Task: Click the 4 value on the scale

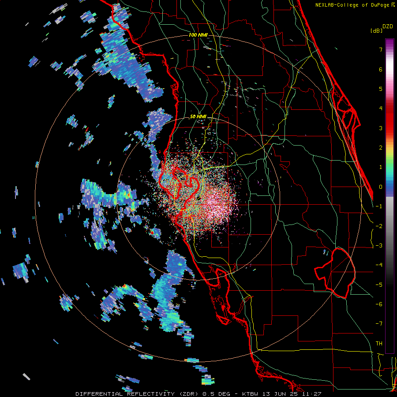Action: click(x=381, y=109)
